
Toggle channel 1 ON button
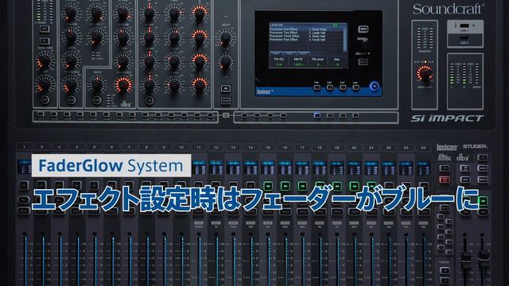coord(25,185)
